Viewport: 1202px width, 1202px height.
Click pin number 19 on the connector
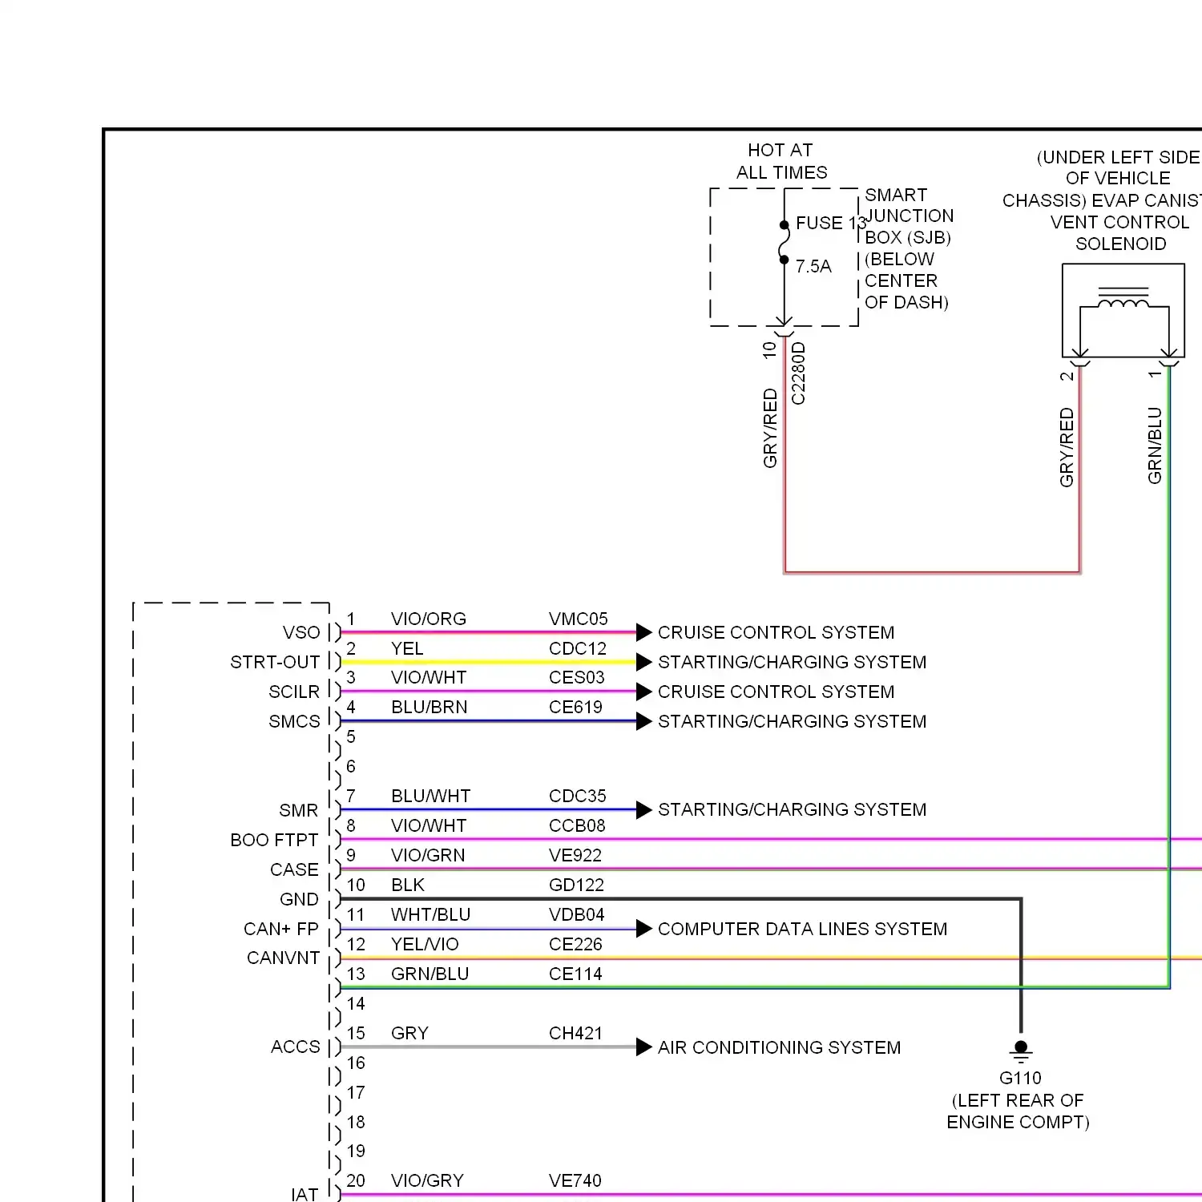click(356, 1151)
